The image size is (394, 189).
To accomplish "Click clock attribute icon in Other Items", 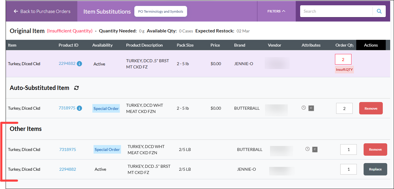I will pos(308,149).
